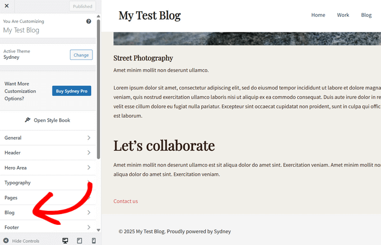Expand Hero Area via its chevron arrow
Image resolution: width=381 pixels, height=245 pixels.
tap(89, 168)
